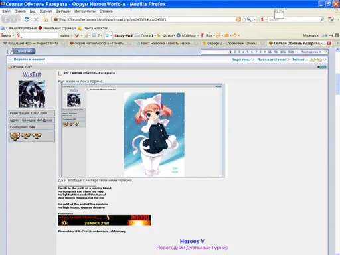Open Мой Круг toolbar button

pyautogui.click(x=187, y=35)
